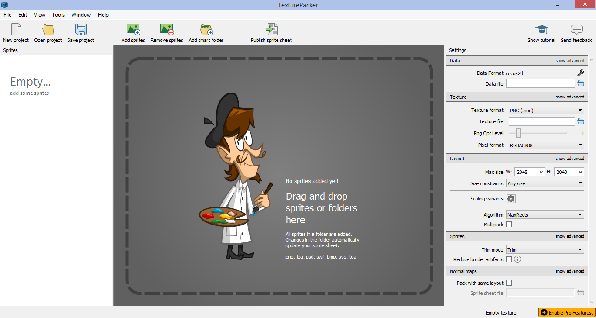Browse Sprite sheet file folder icon
Screen dimensions: 596x318
click(x=581, y=293)
